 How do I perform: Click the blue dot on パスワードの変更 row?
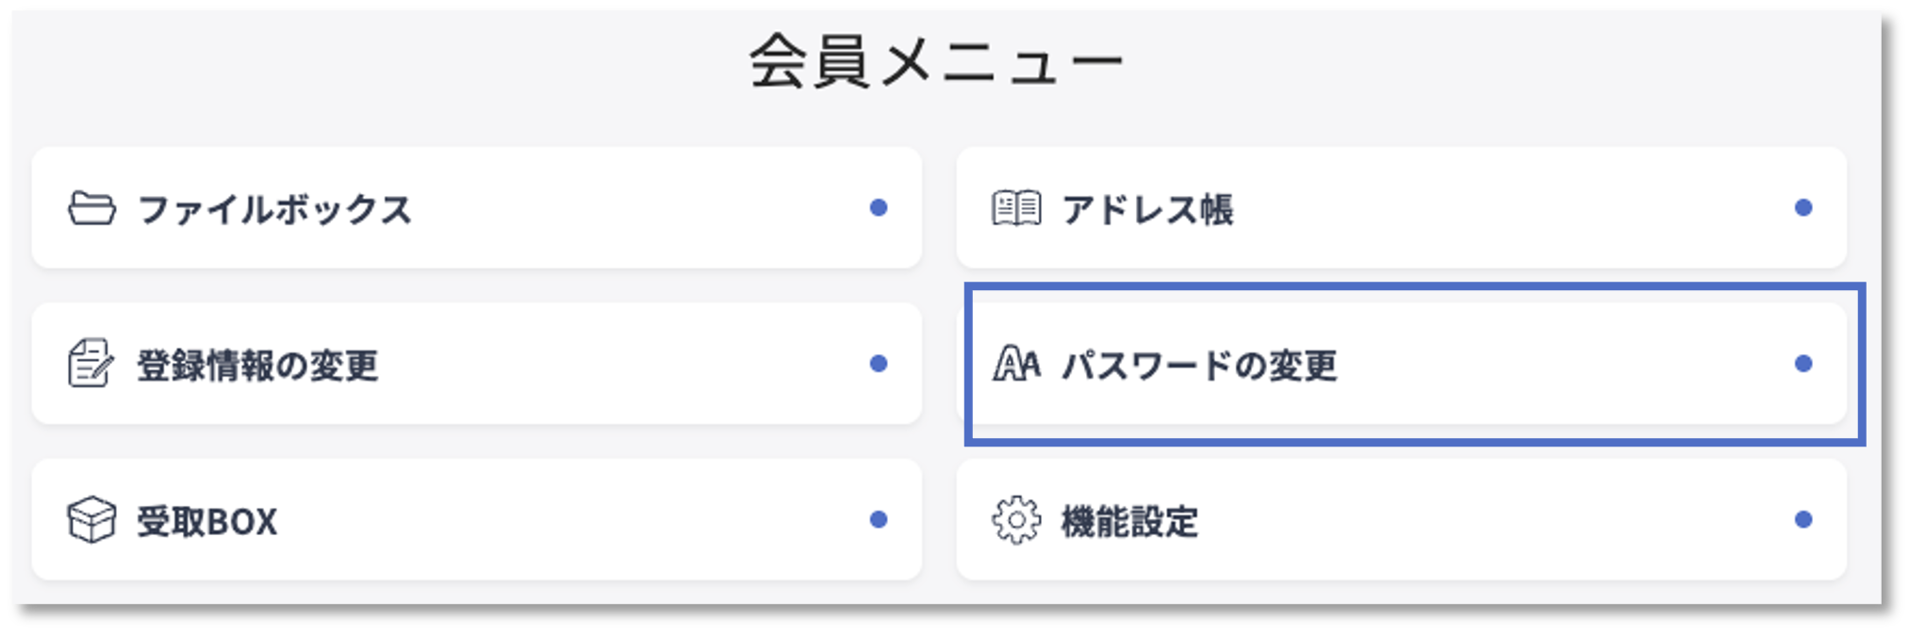1804,365
